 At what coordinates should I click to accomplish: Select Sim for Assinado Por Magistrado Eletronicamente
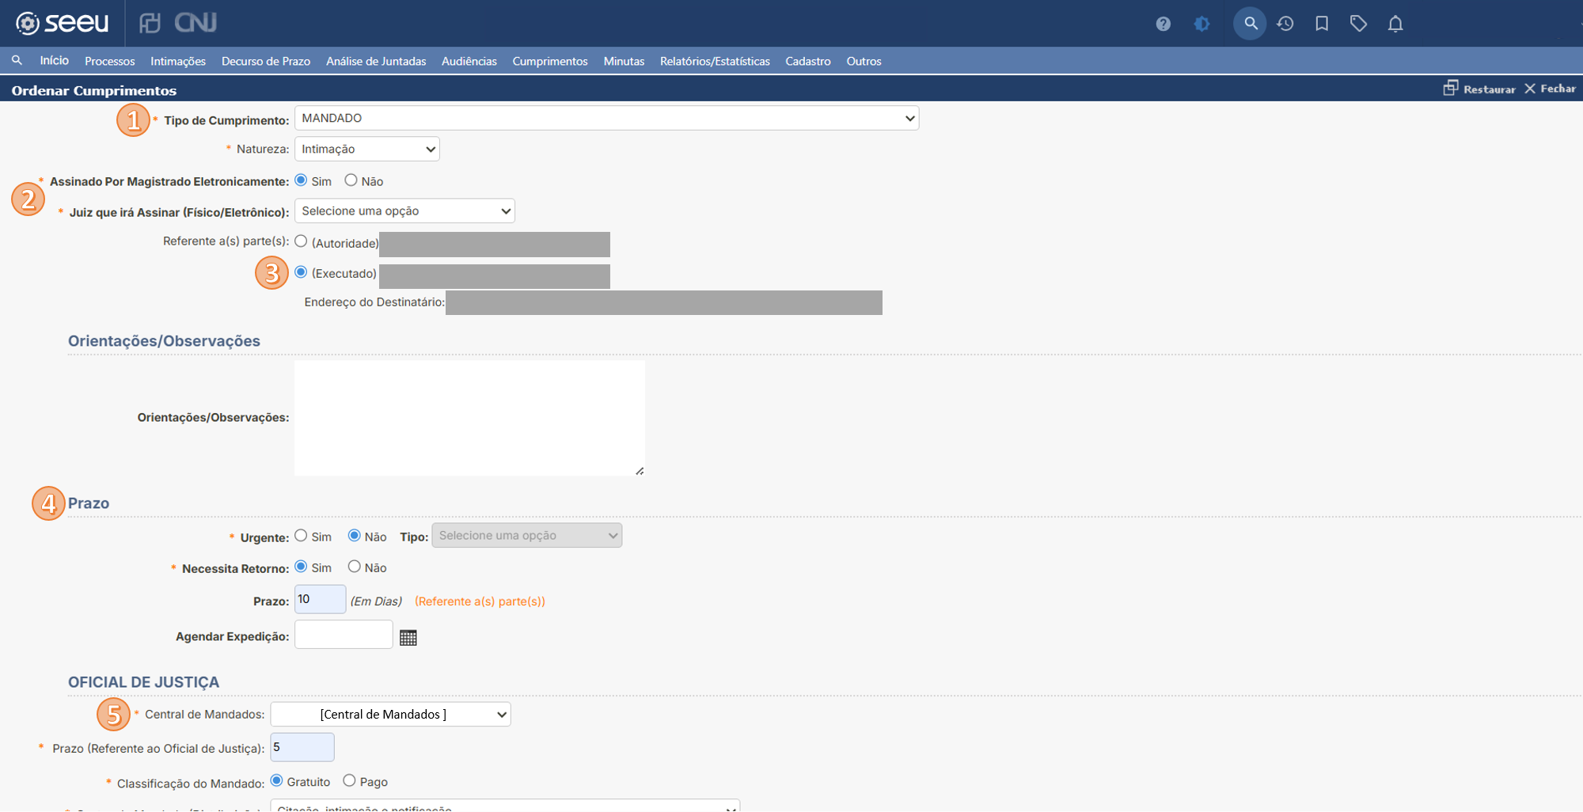(301, 180)
